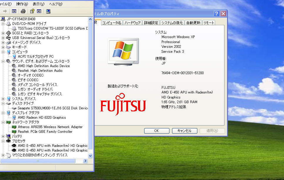Open the 表示(V) menu
This screenshot has width=284, height=180.
tap(38, 4)
